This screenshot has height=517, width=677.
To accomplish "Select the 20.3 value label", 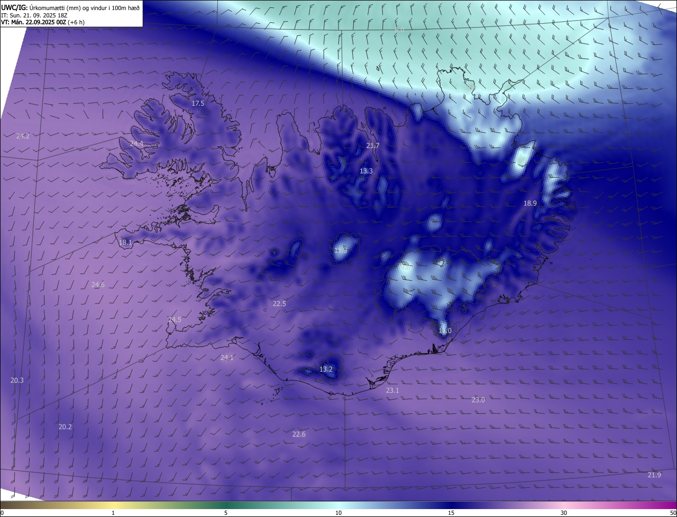I will [x=17, y=380].
